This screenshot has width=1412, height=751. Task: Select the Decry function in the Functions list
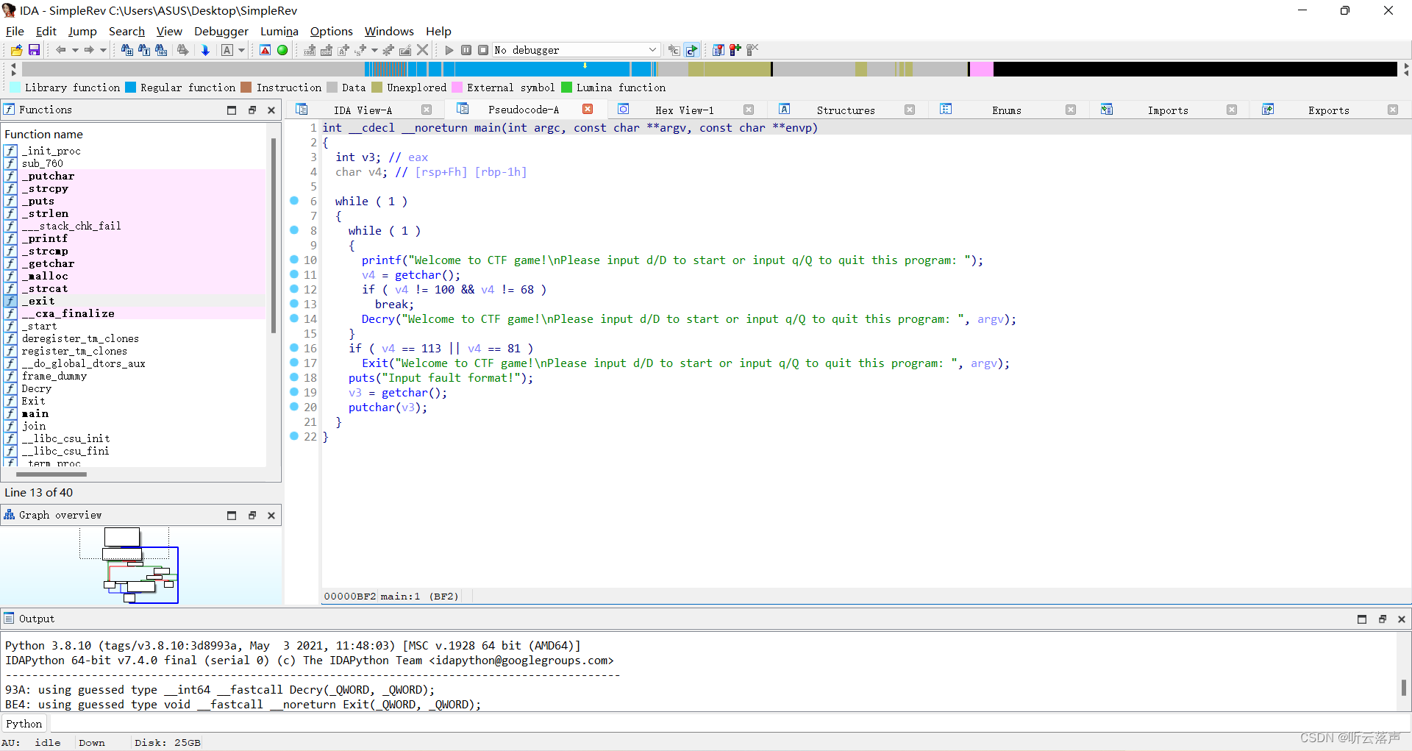pos(37,388)
